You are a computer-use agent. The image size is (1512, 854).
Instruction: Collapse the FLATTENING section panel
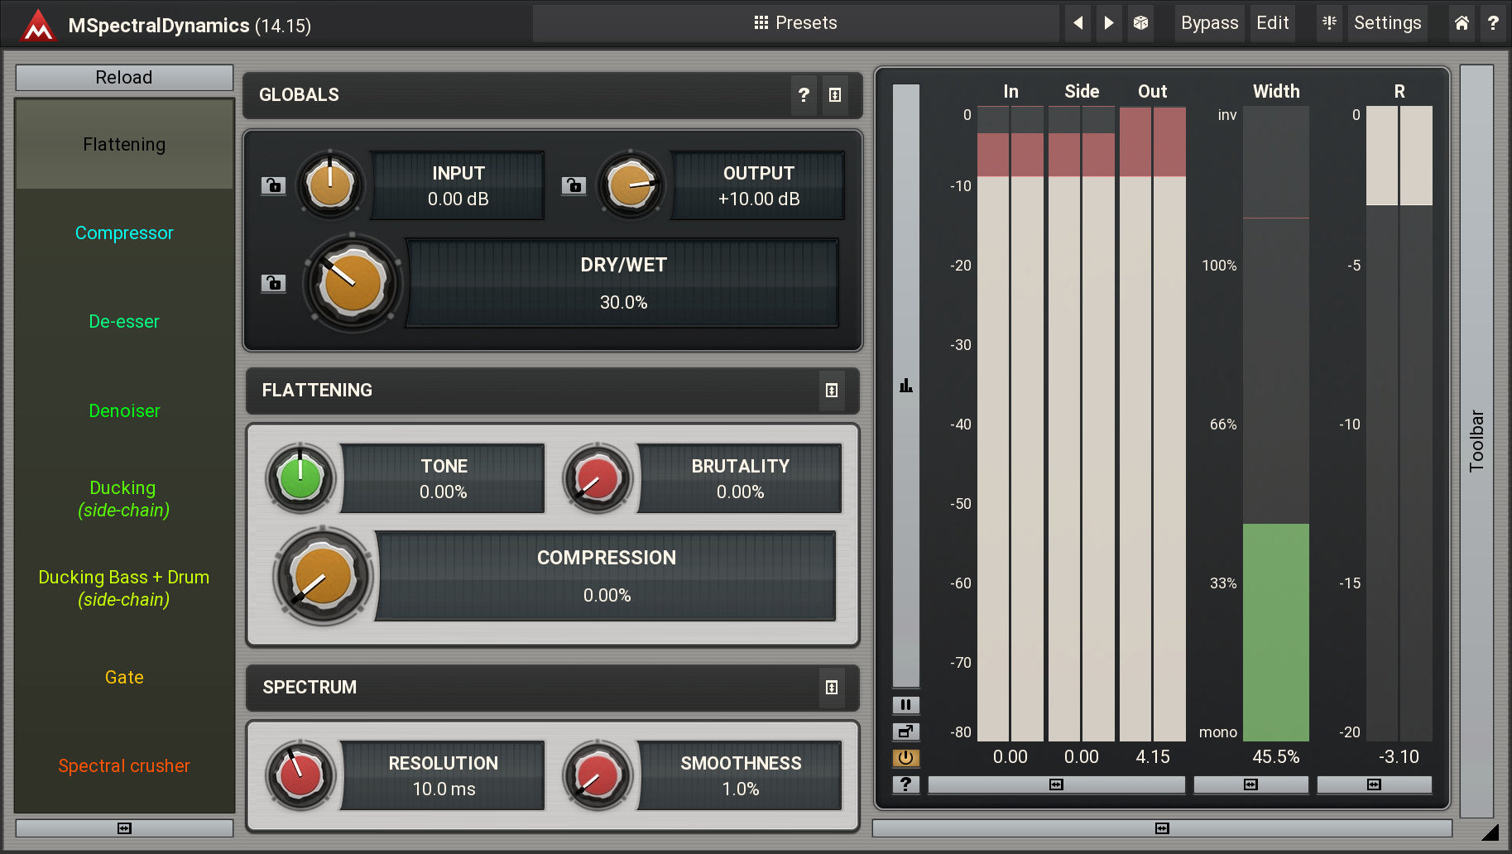click(x=832, y=391)
